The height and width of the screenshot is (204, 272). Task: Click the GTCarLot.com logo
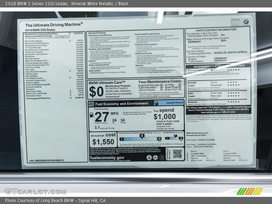click(x=35, y=191)
